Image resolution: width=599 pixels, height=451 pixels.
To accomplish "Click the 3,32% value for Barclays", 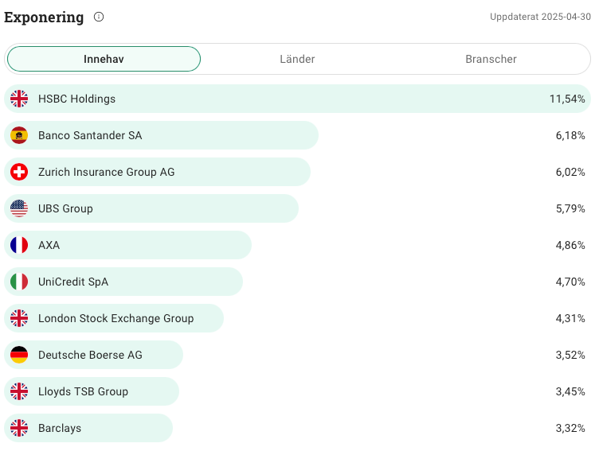I will (x=570, y=428).
